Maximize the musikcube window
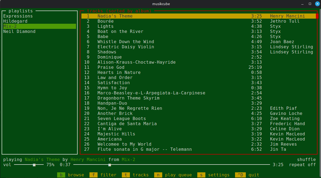Viewport: 321px width, 178px height. click(x=310, y=4)
